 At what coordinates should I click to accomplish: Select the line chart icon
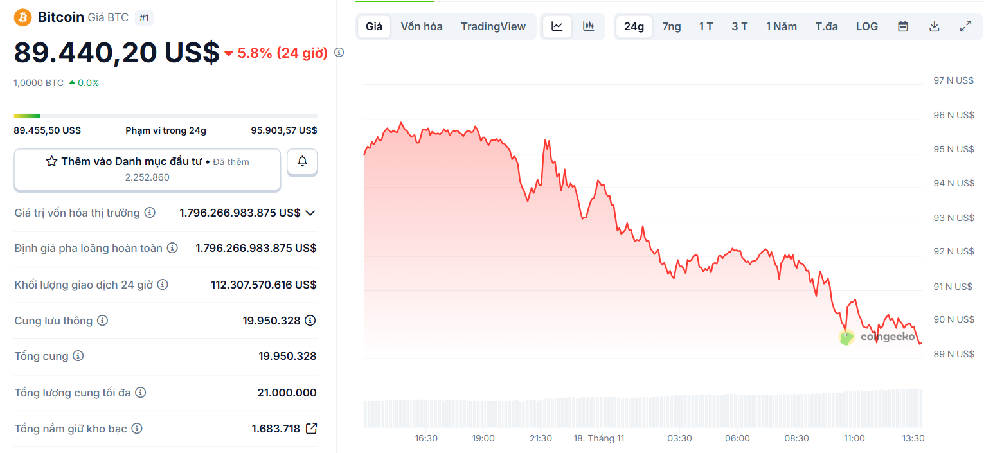(x=557, y=26)
